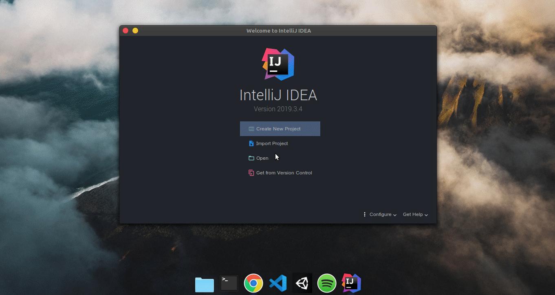This screenshot has width=555, height=295.
Task: Click the IntelliJ IDEA logo
Action: 278,64
